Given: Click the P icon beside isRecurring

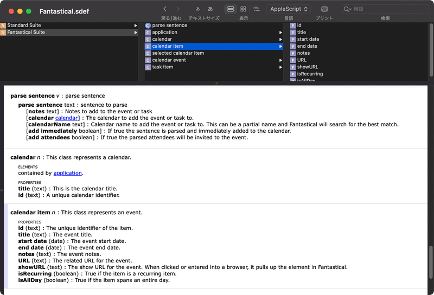Looking at the screenshot, I should coord(293,74).
